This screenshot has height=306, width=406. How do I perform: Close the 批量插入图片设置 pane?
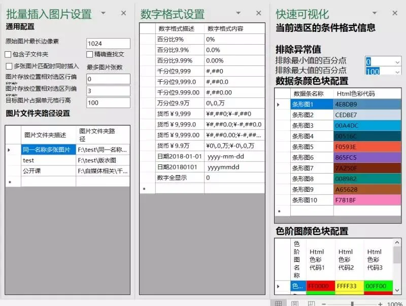[x=123, y=13]
